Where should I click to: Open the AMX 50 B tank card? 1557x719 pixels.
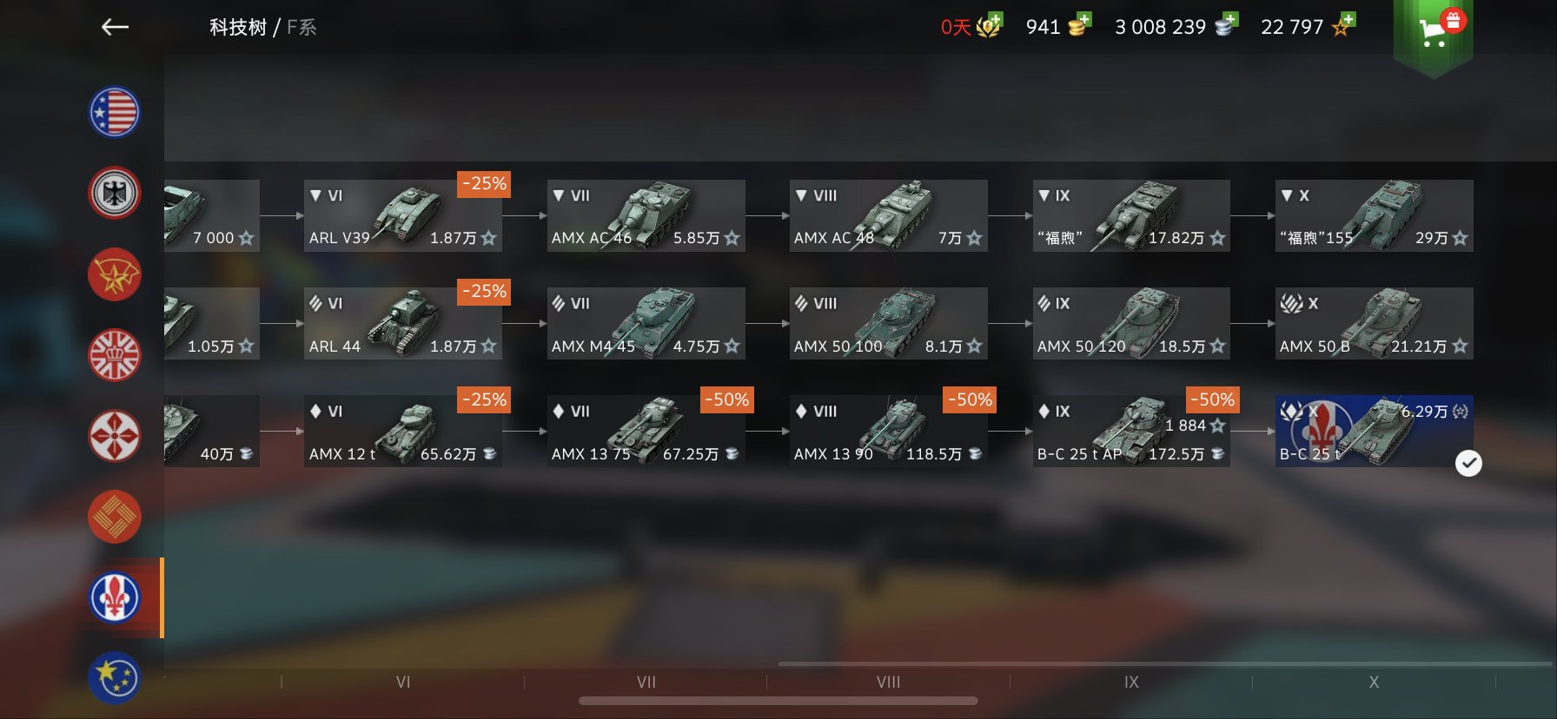1375,323
